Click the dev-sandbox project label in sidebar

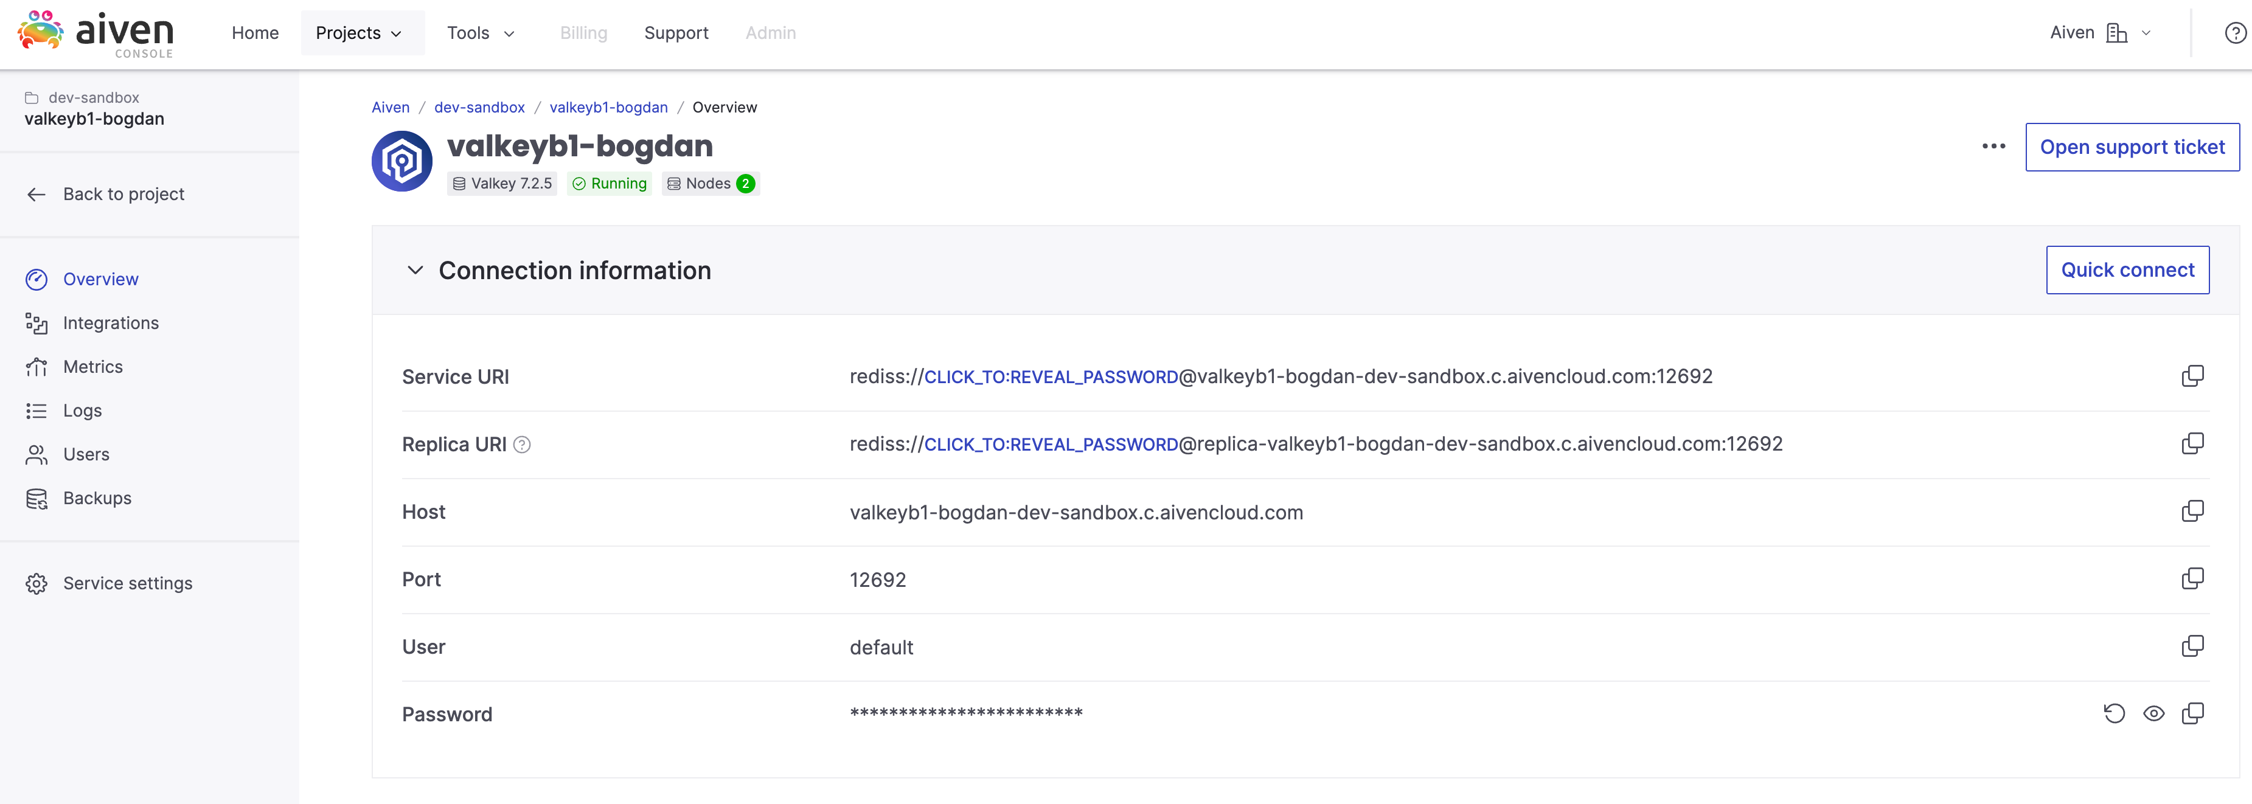tap(94, 97)
